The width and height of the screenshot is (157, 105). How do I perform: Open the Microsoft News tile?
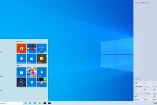click(32, 82)
